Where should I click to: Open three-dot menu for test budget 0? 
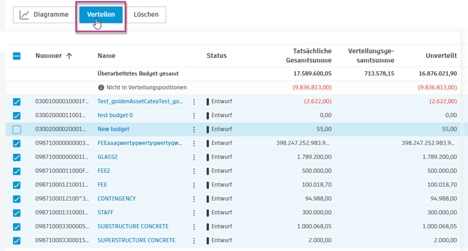(x=194, y=116)
